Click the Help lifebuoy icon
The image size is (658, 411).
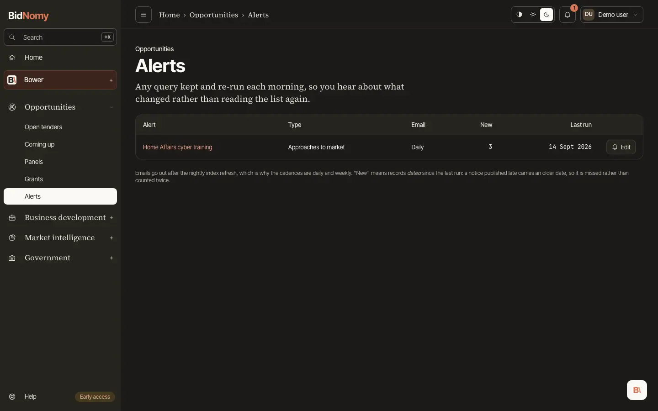click(x=12, y=396)
